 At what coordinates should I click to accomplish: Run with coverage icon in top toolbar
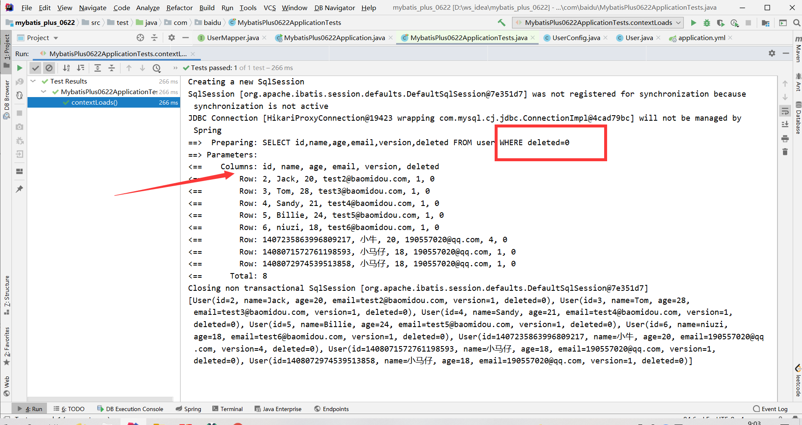click(721, 23)
